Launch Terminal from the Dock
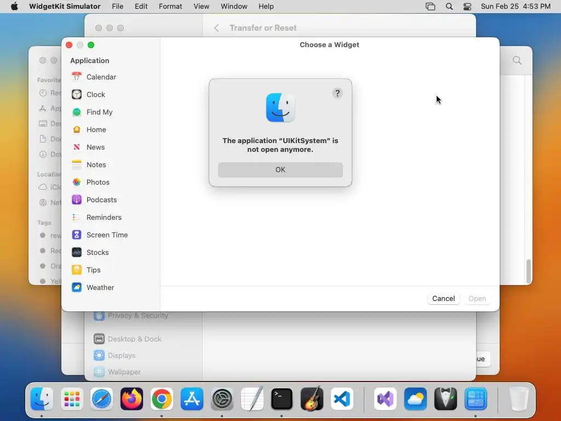561x421 pixels. (x=282, y=399)
